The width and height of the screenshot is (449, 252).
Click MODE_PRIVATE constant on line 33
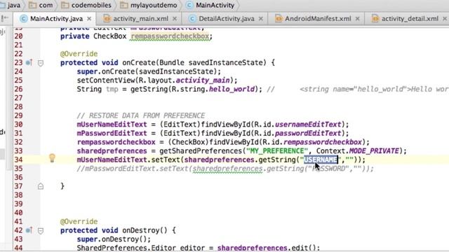pyautogui.click(x=374, y=151)
